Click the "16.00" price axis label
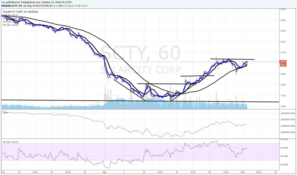 283,106
